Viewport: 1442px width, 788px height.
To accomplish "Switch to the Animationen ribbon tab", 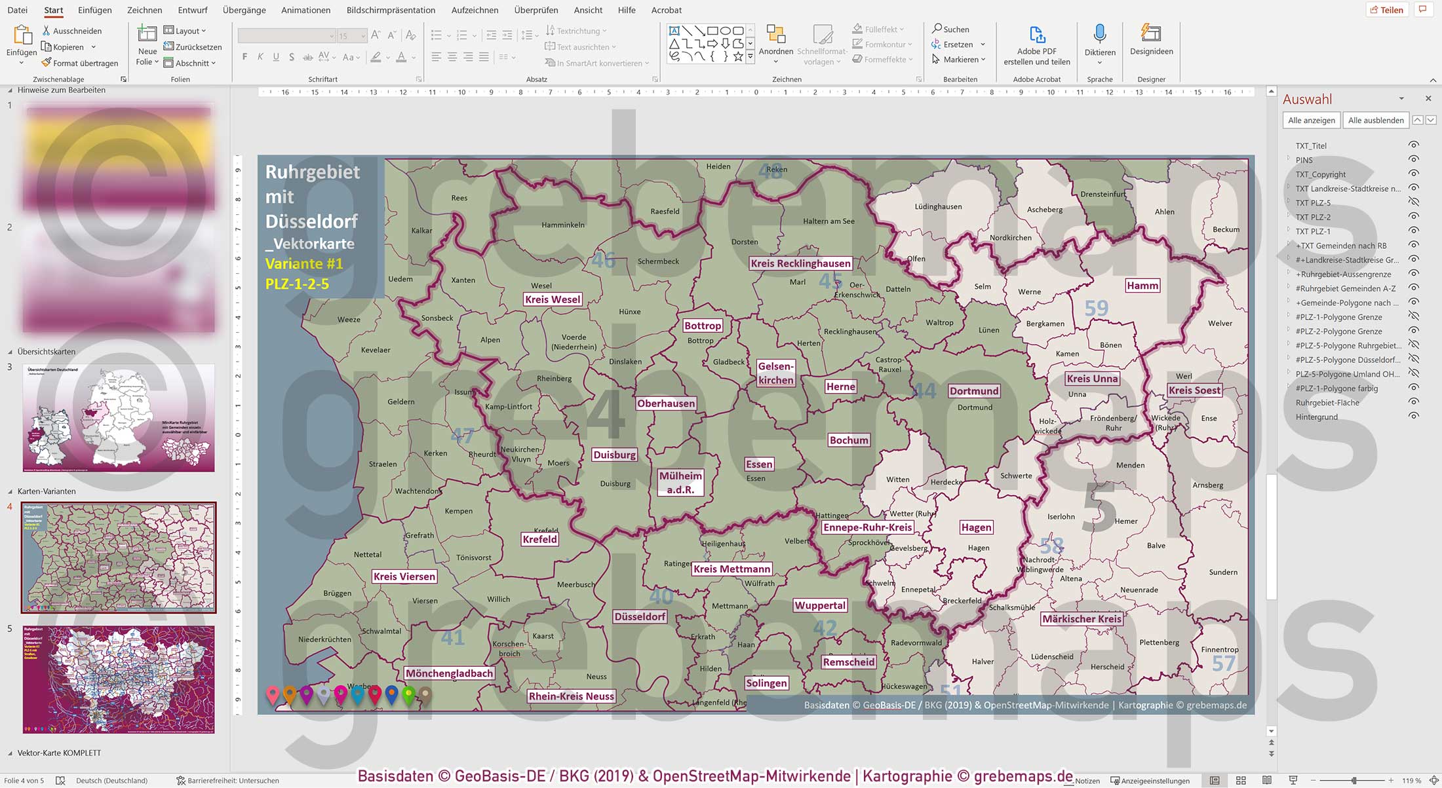I will tap(305, 10).
